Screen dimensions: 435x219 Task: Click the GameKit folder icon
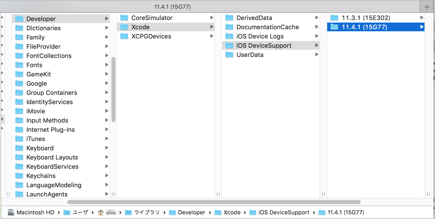click(19, 74)
